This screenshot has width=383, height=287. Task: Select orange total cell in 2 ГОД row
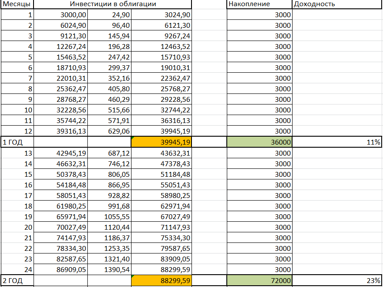161,280
